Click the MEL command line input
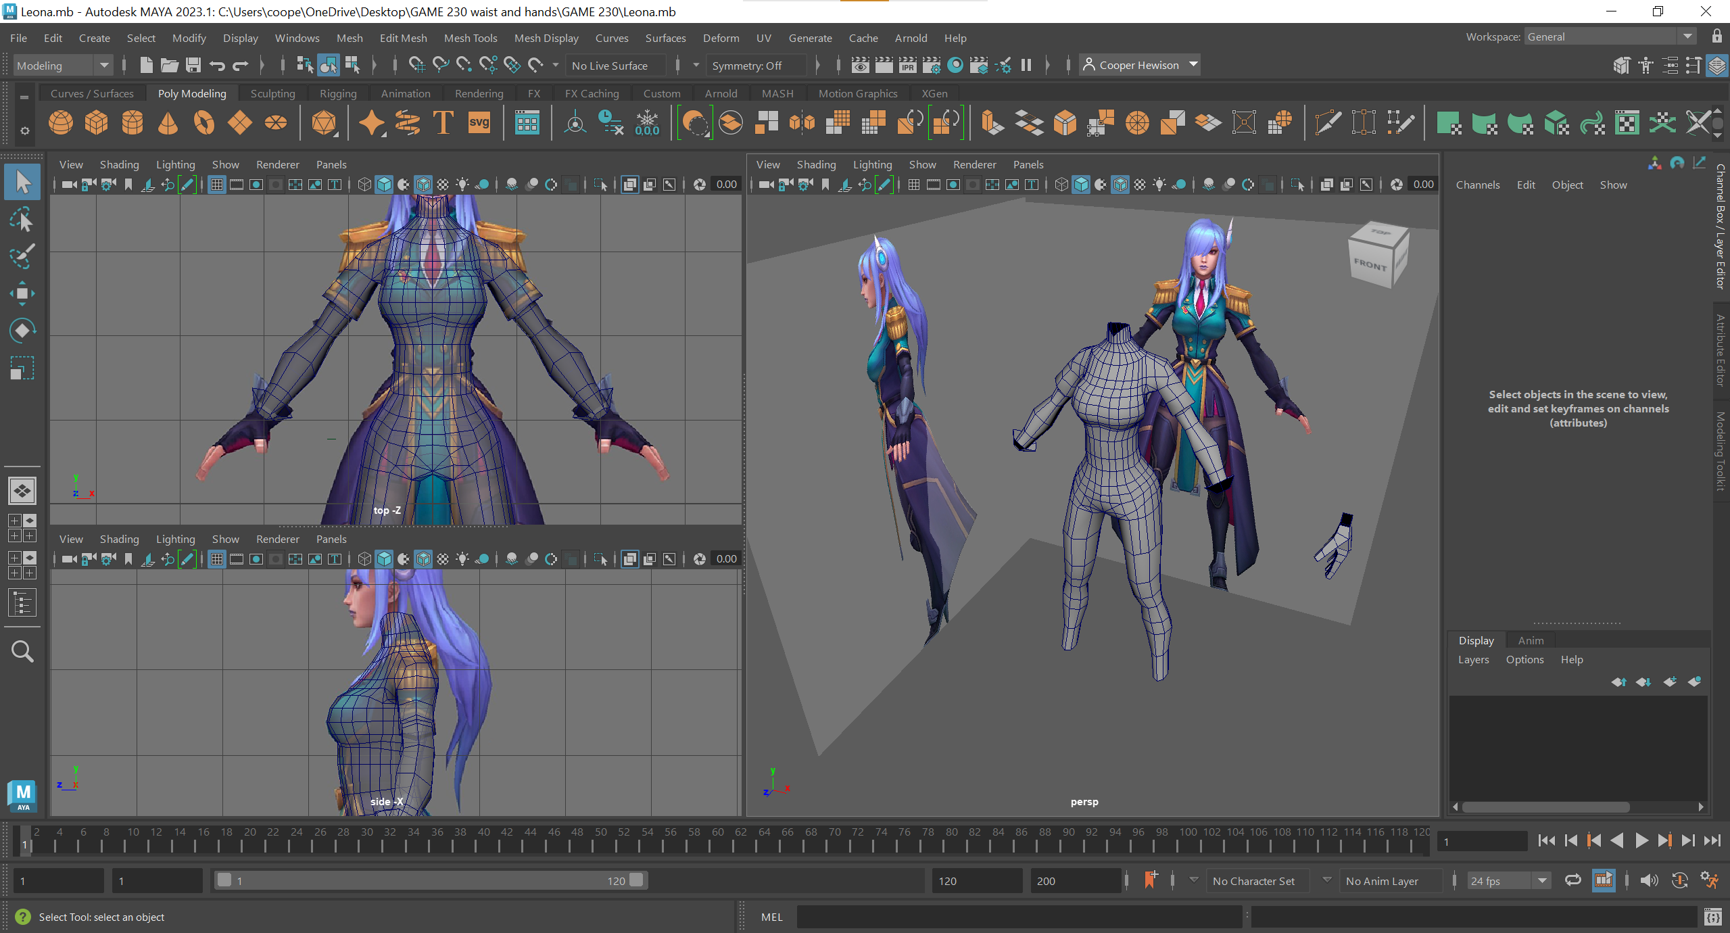Viewport: 1730px width, 933px height. click(1019, 917)
